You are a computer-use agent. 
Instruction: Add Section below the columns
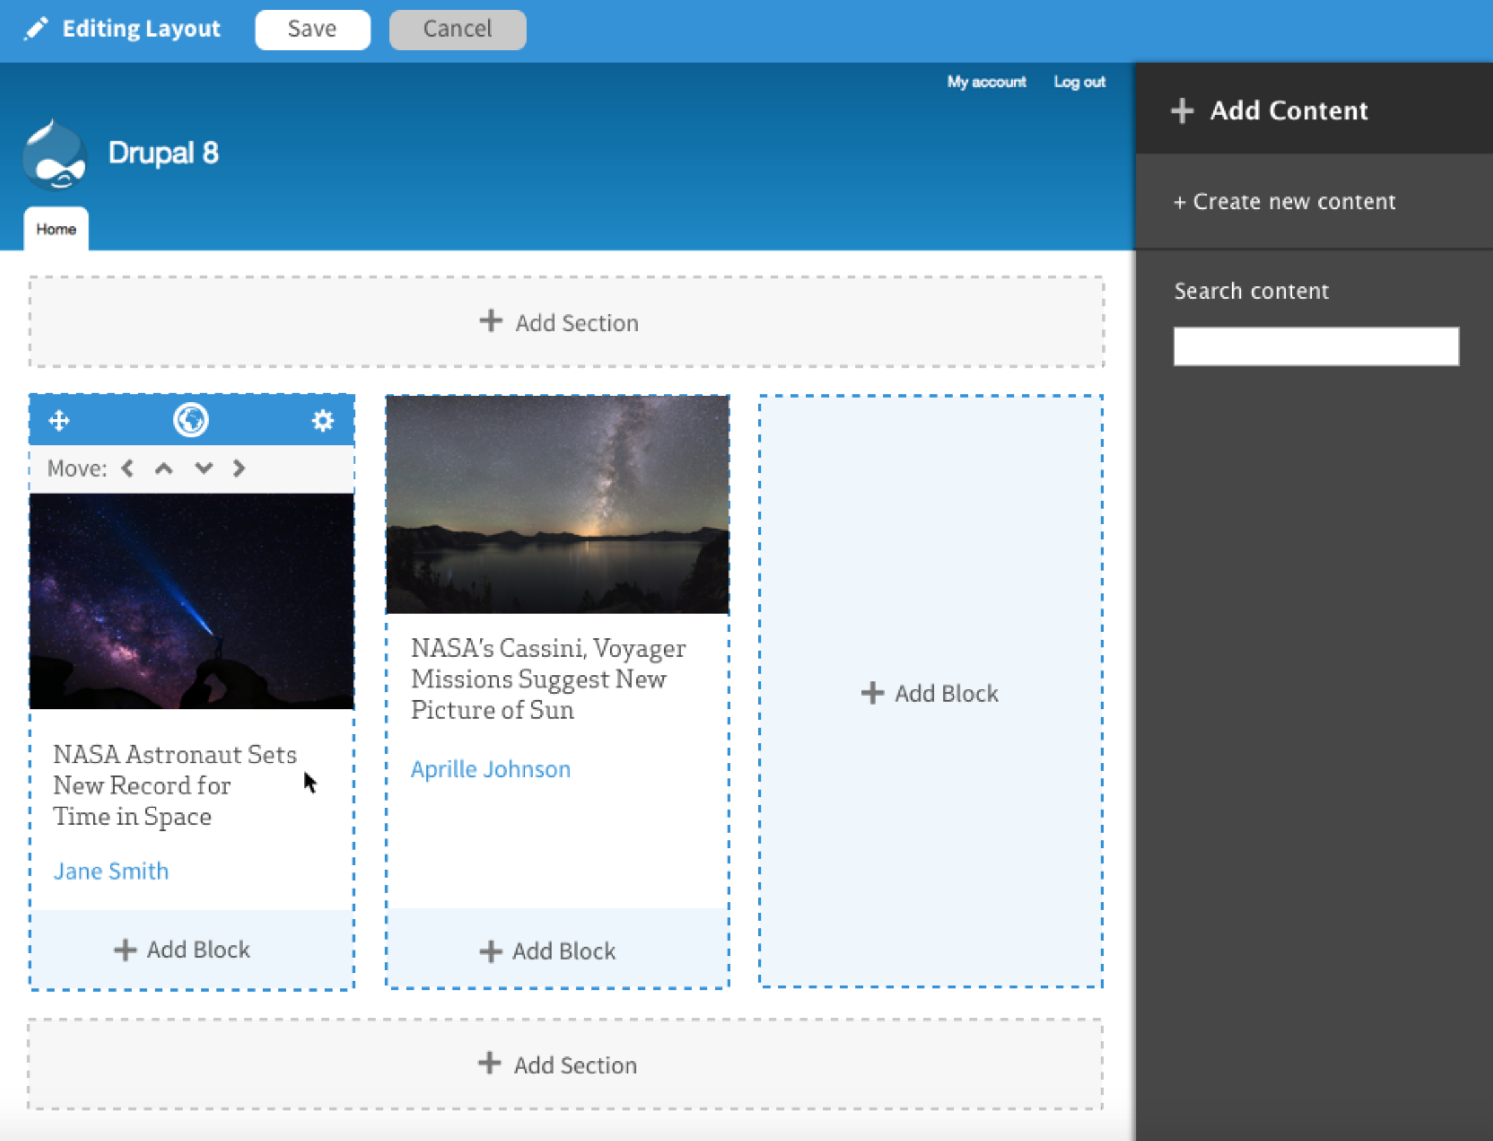(565, 1064)
